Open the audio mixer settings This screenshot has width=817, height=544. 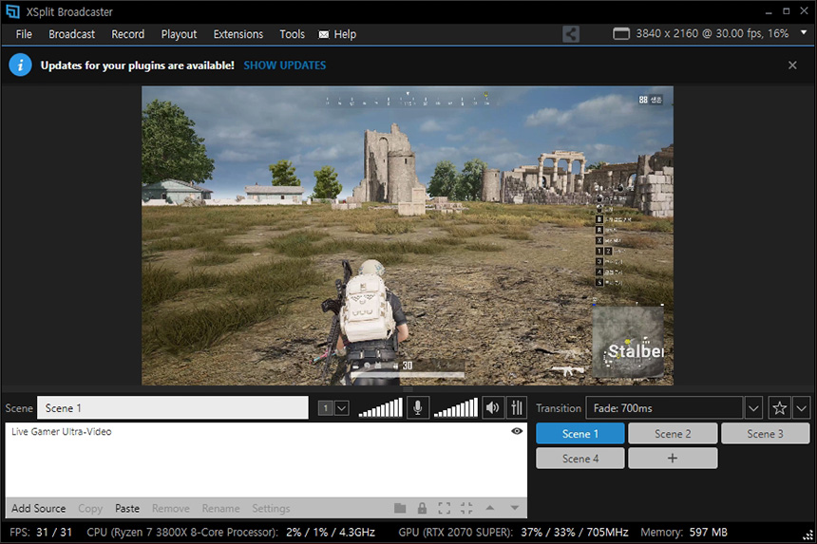pos(517,407)
